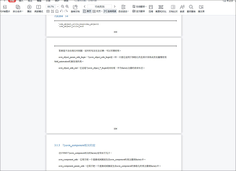236x171 pixels.
Task: Click the search box in the ribbon bar
Action: 86,1
